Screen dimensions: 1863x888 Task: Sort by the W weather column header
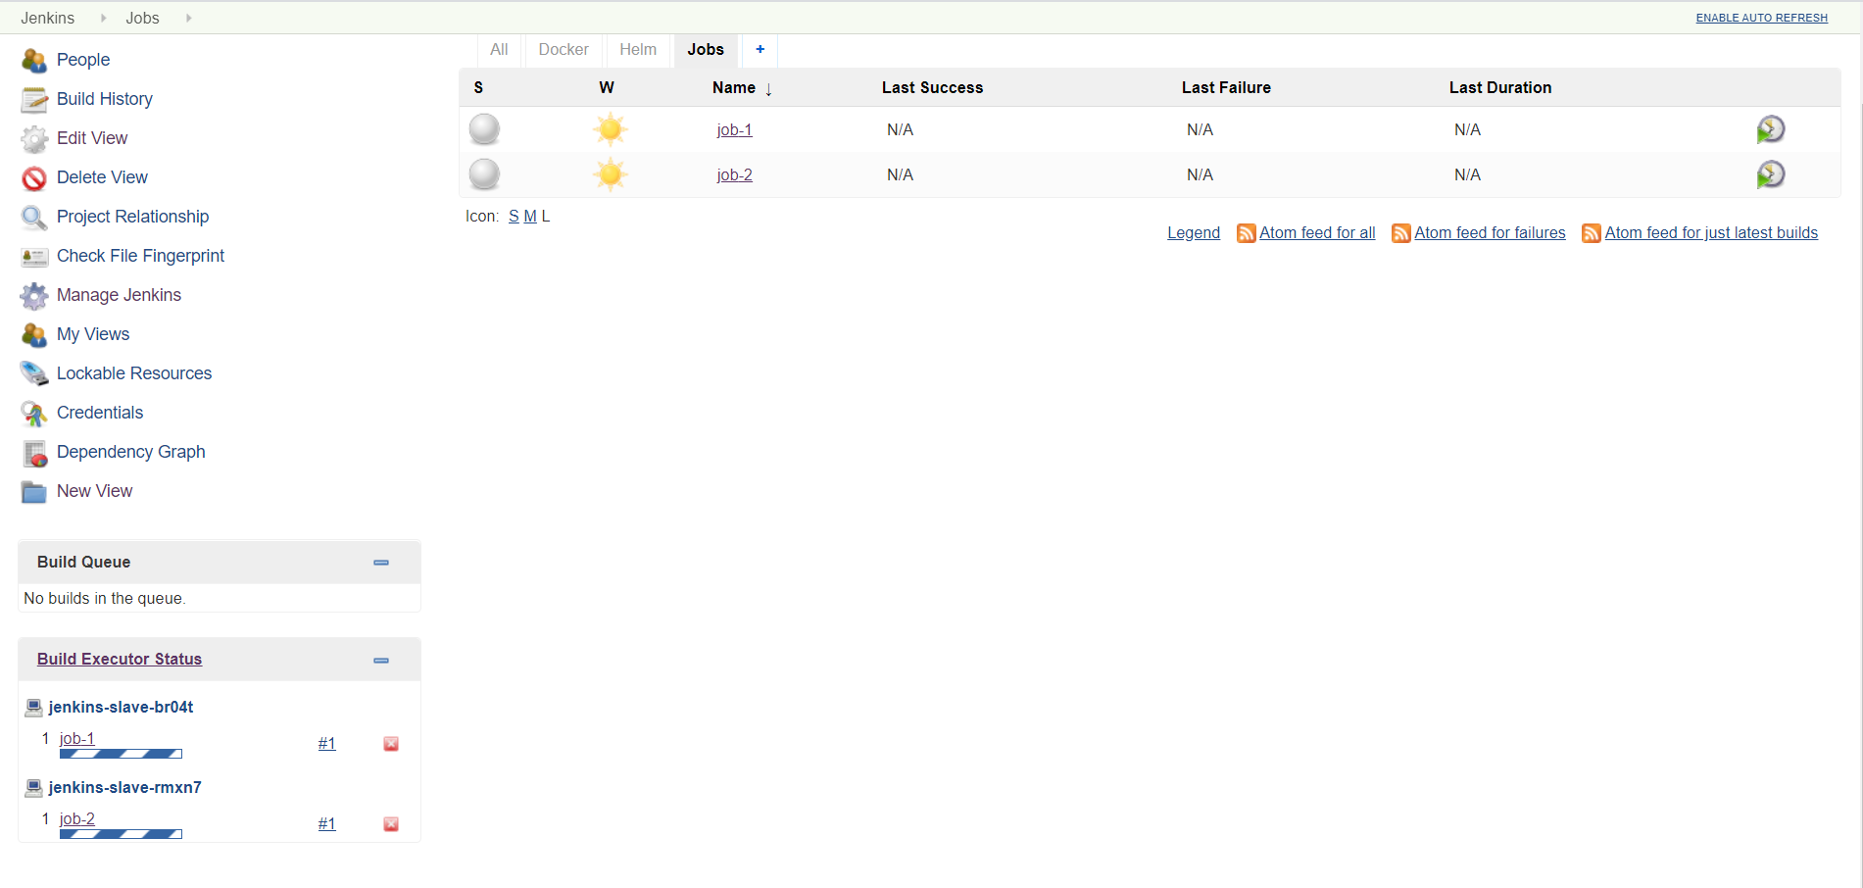(607, 88)
